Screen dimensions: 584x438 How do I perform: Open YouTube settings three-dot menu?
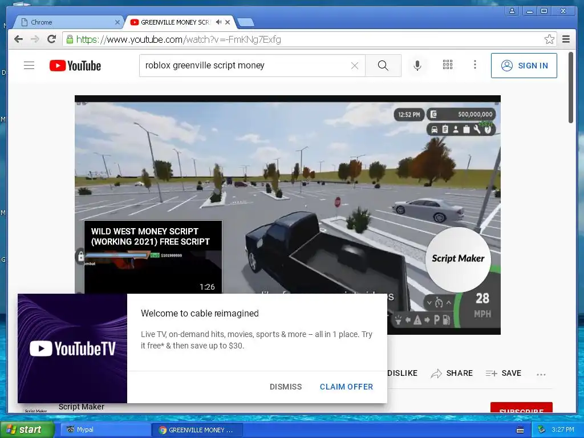(x=474, y=65)
